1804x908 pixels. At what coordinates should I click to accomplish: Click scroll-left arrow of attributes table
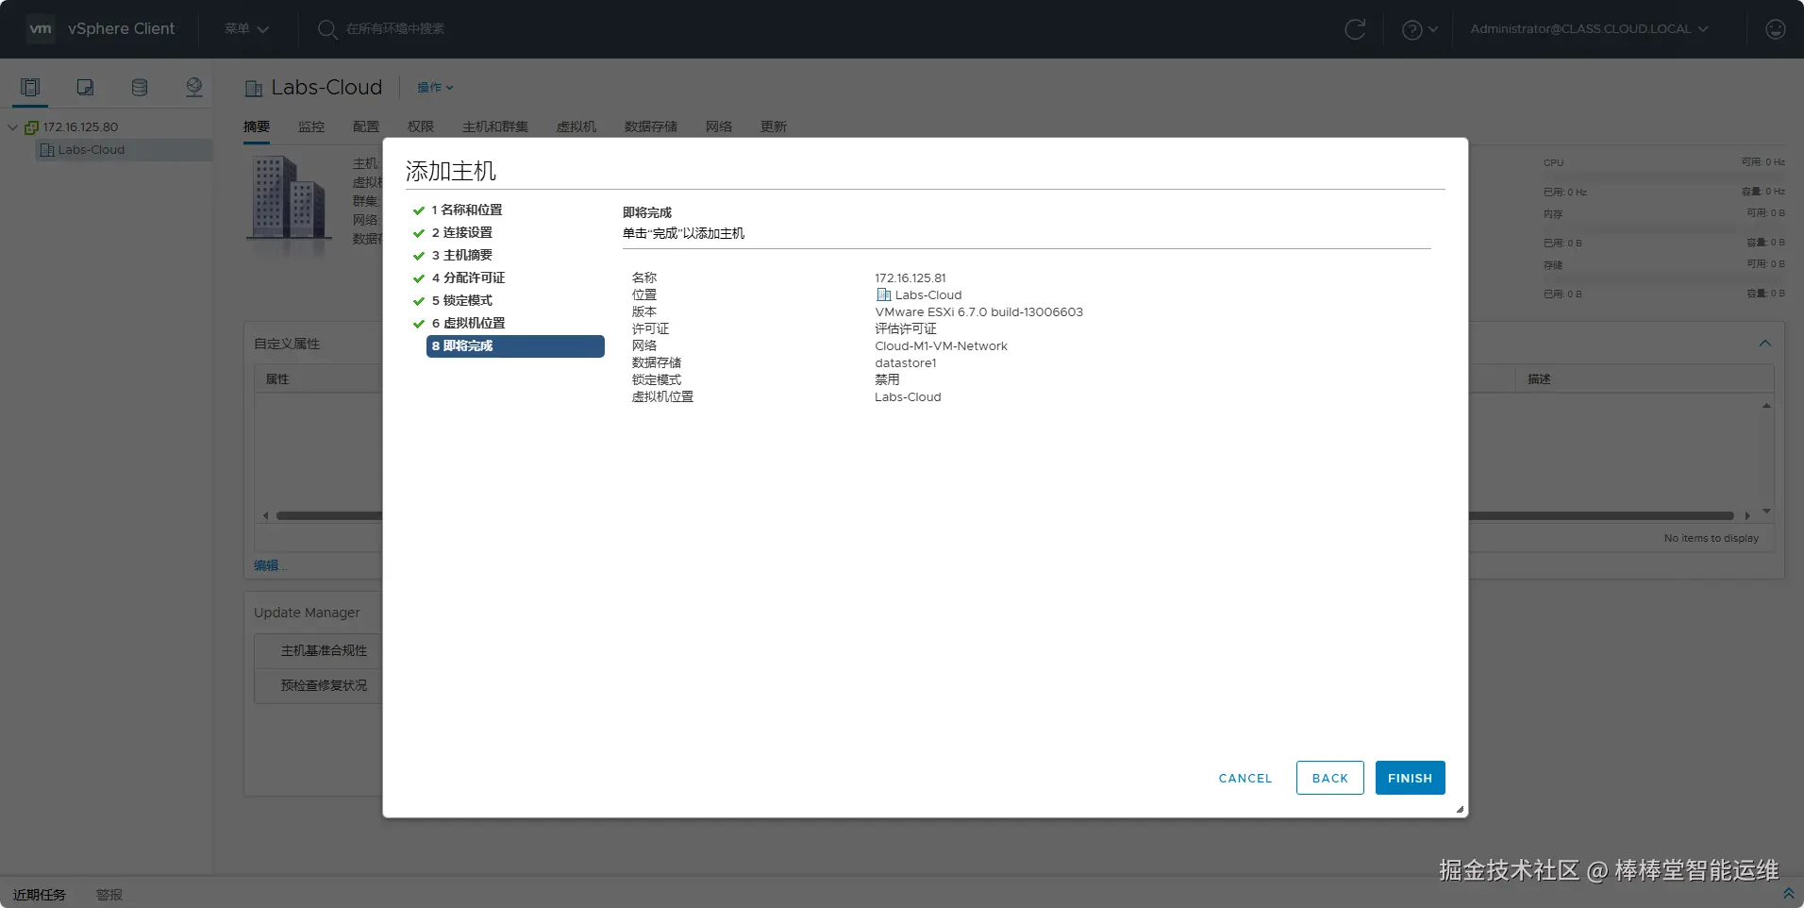(266, 515)
